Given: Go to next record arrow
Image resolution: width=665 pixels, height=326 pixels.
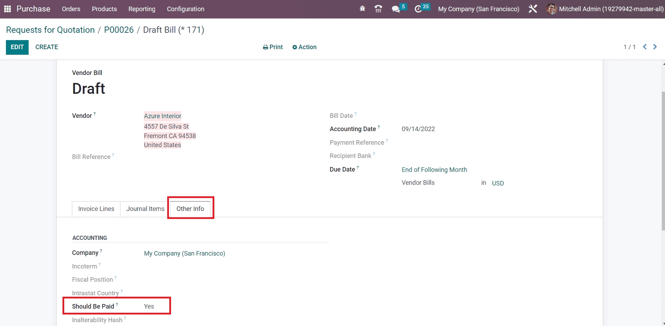Looking at the screenshot, I should [x=655, y=47].
